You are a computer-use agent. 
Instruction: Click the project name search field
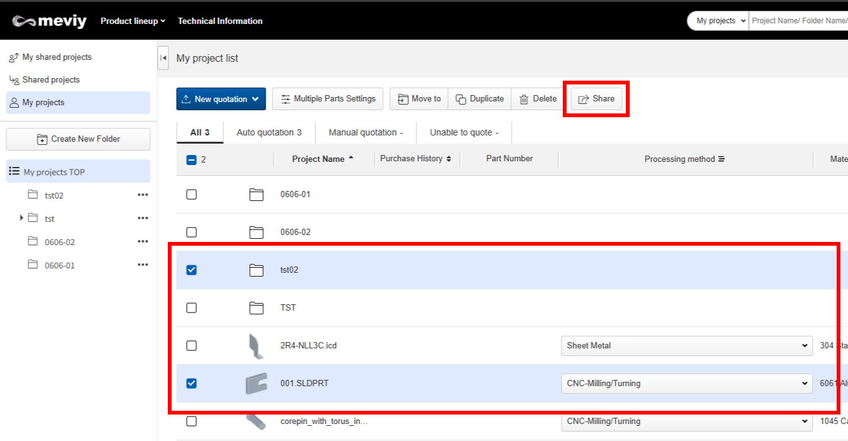click(798, 21)
